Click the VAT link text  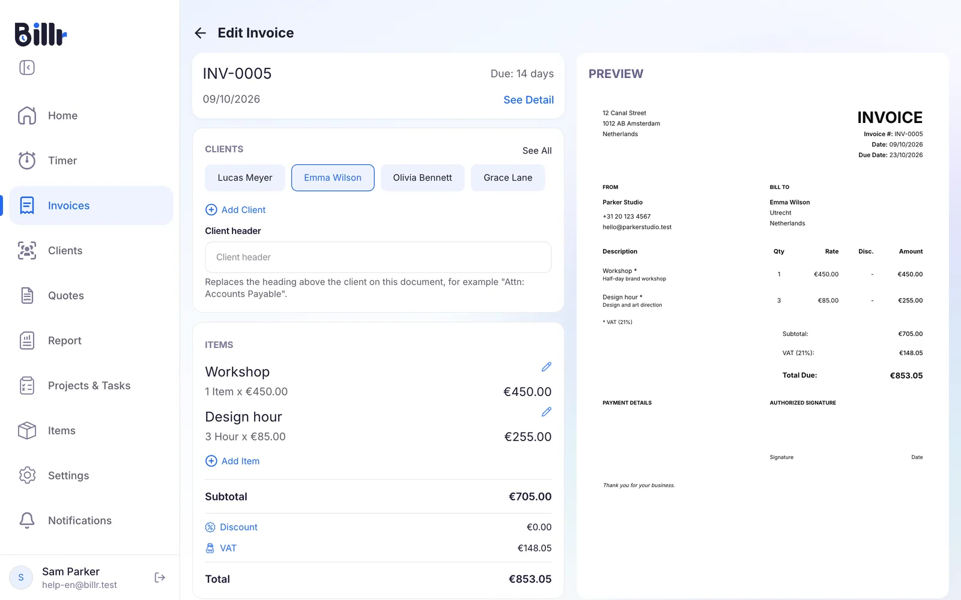228,548
